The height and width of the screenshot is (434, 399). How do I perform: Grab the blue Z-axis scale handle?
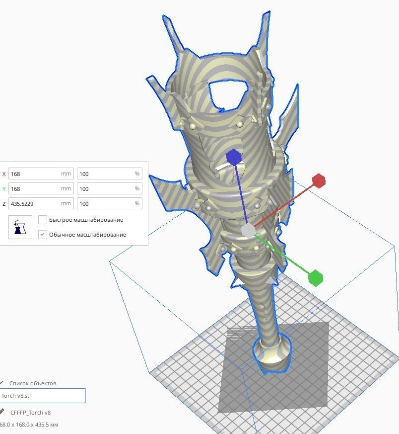point(233,157)
